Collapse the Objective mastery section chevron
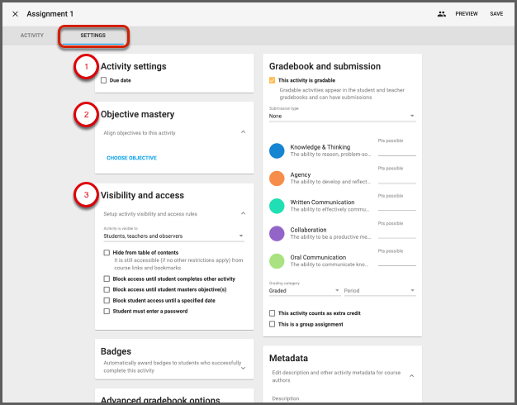Screen dimensions: 517x405 243,131
